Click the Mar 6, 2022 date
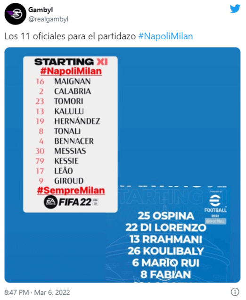The width and height of the screenshot is (246, 300). coord(52,292)
